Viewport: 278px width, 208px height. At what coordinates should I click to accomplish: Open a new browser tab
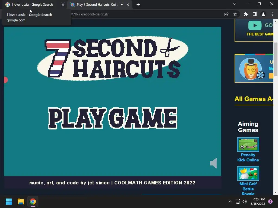pyautogui.click(x=138, y=5)
